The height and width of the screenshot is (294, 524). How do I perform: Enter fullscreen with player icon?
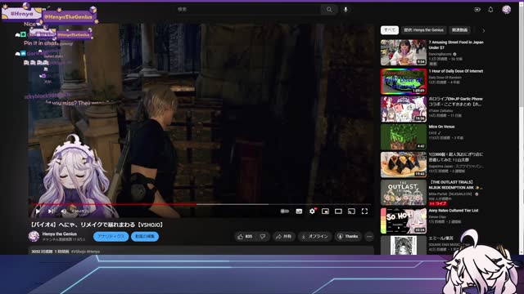coord(364,212)
